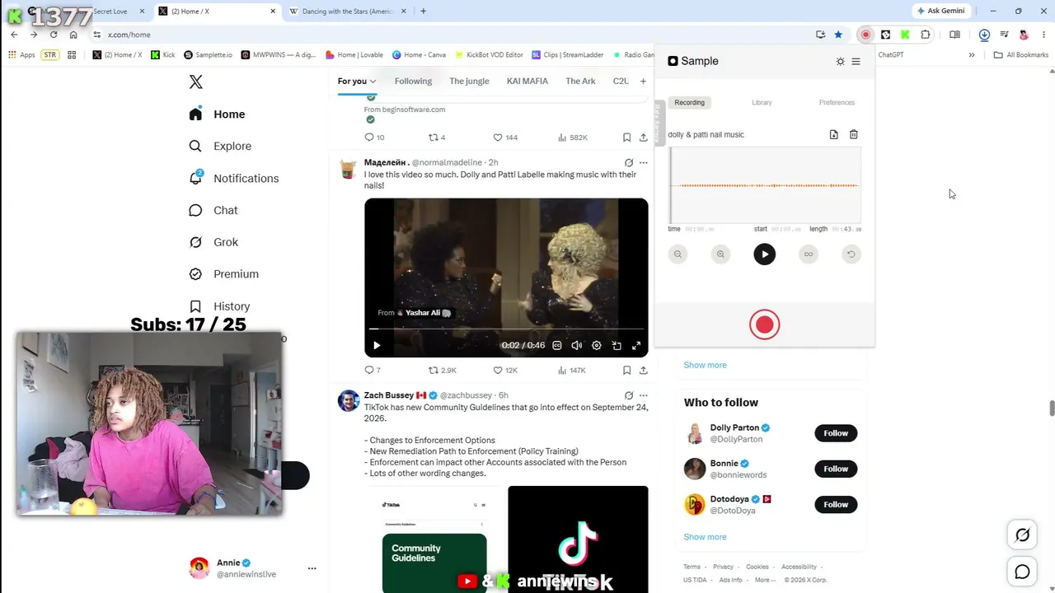
Task: Toggle picture-in-picture on the video
Action: tap(617, 345)
